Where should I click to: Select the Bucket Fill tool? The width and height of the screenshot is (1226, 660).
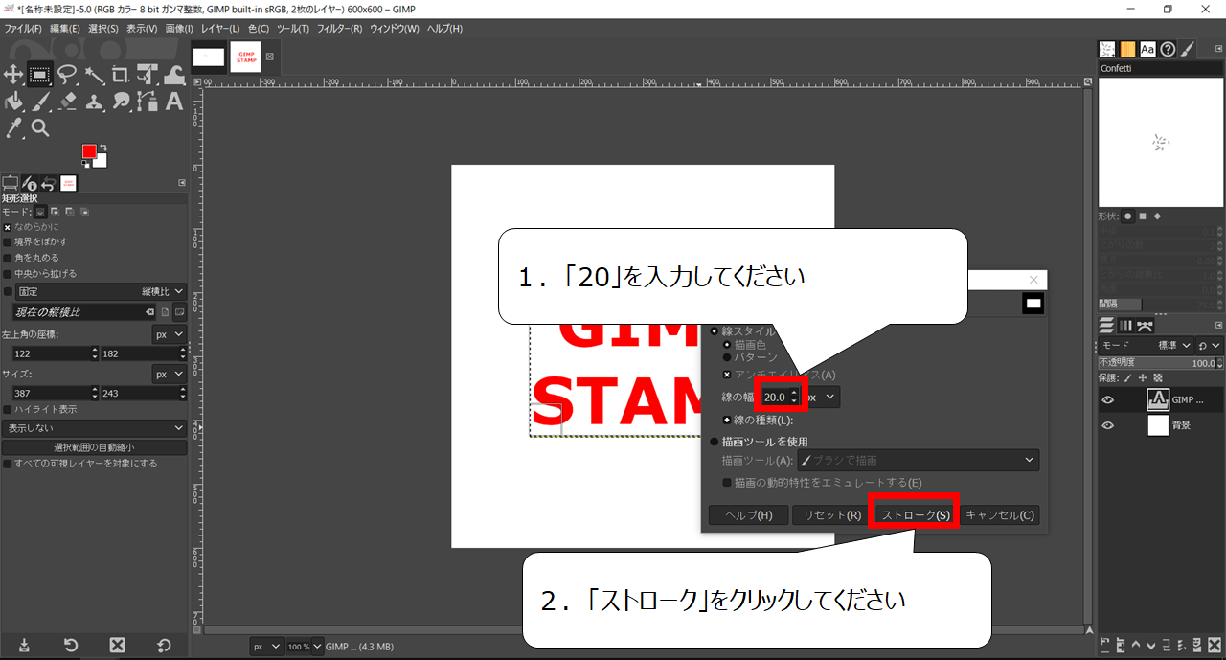click(13, 101)
